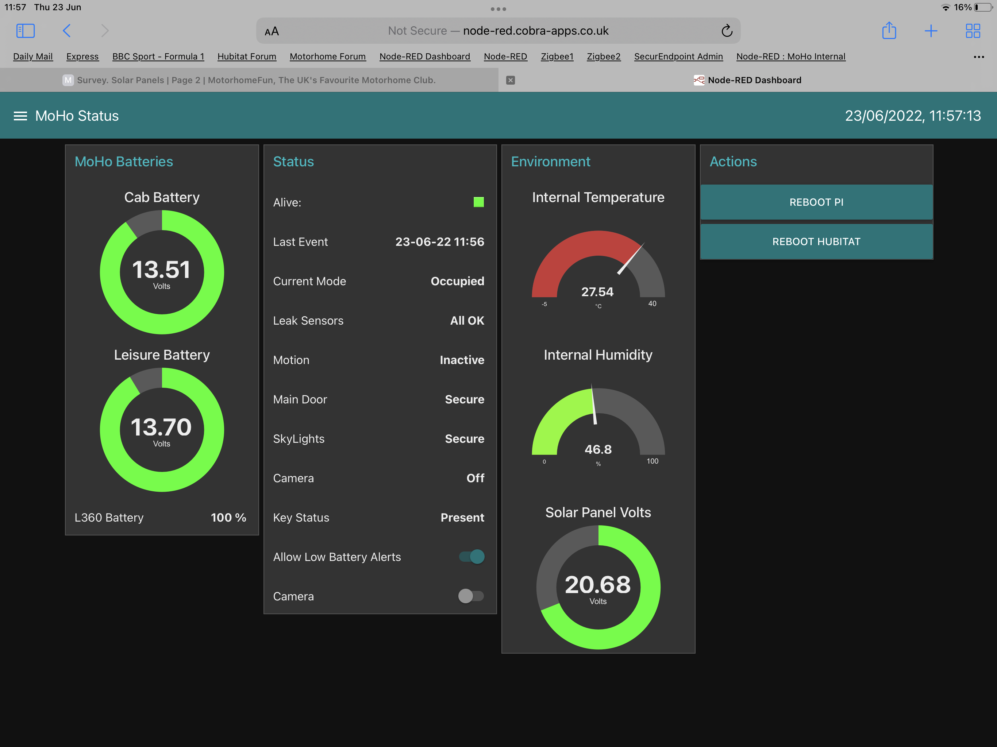This screenshot has height=747, width=997.
Task: Enable the Camera switch
Action: point(471,596)
